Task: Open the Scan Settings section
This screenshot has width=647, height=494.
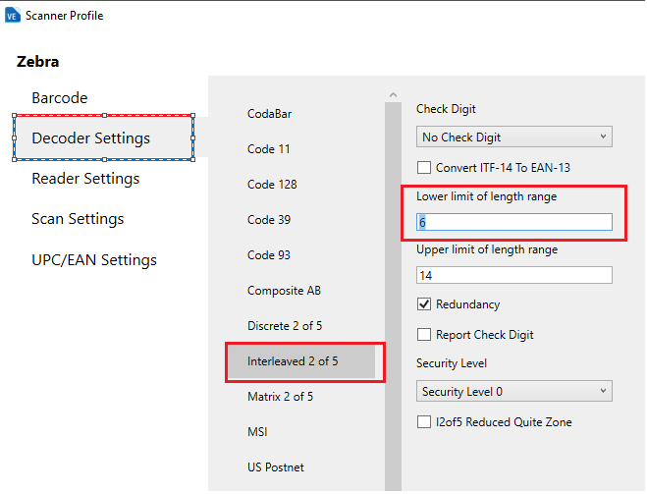Action: 78,219
